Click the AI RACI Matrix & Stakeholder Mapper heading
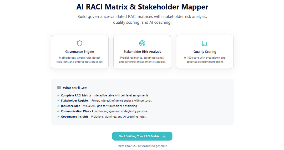 point(142,7)
